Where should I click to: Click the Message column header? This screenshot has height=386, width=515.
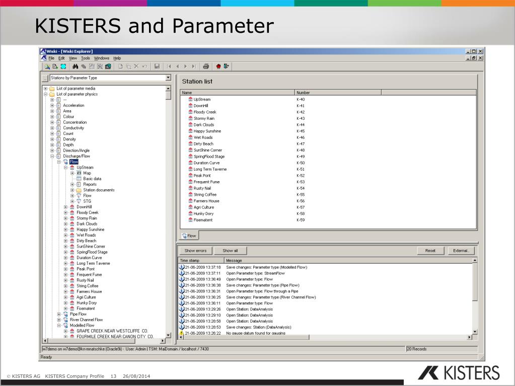coord(348,260)
